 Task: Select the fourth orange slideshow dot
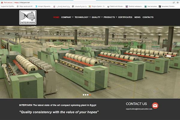[x=90, y=95]
